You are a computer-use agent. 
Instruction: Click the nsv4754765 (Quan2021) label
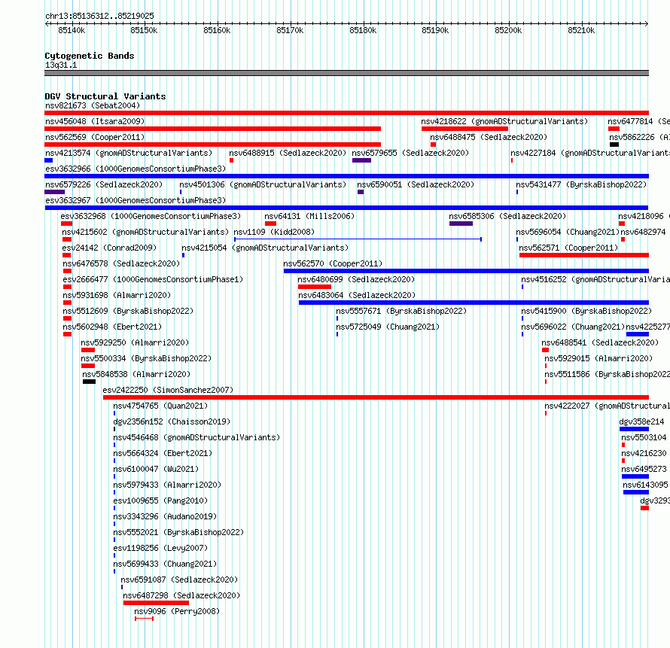(x=160, y=406)
